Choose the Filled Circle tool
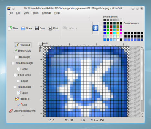Viewport: 151px width, 129px height. [x=22, y=75]
